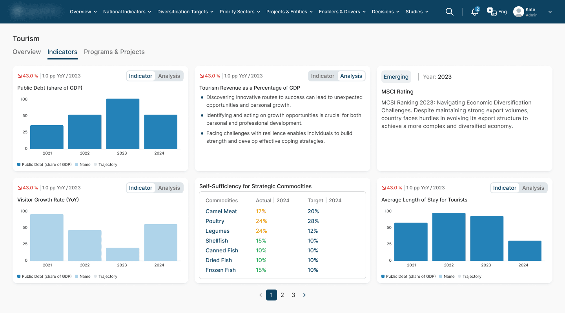565x313 pixels.
Task: Click red trend arrow on Average Length card
Action: click(x=384, y=188)
